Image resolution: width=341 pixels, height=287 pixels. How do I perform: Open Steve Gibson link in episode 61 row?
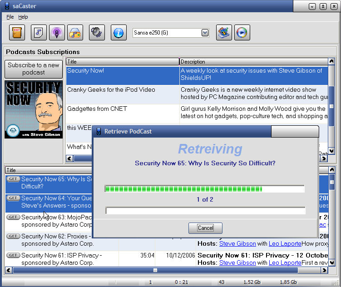click(x=237, y=262)
